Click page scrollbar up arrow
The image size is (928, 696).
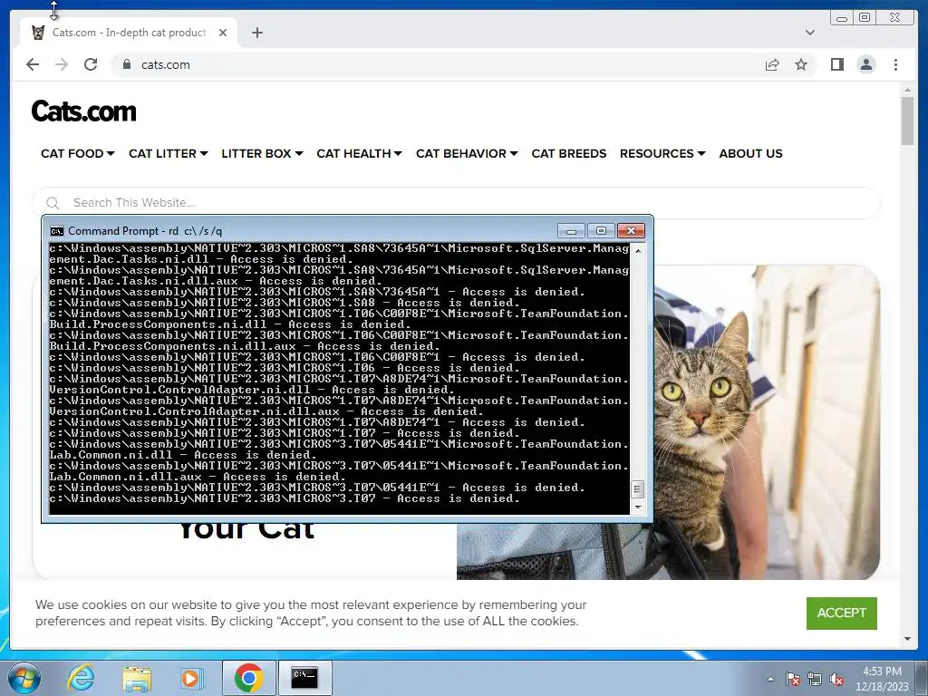click(x=907, y=90)
